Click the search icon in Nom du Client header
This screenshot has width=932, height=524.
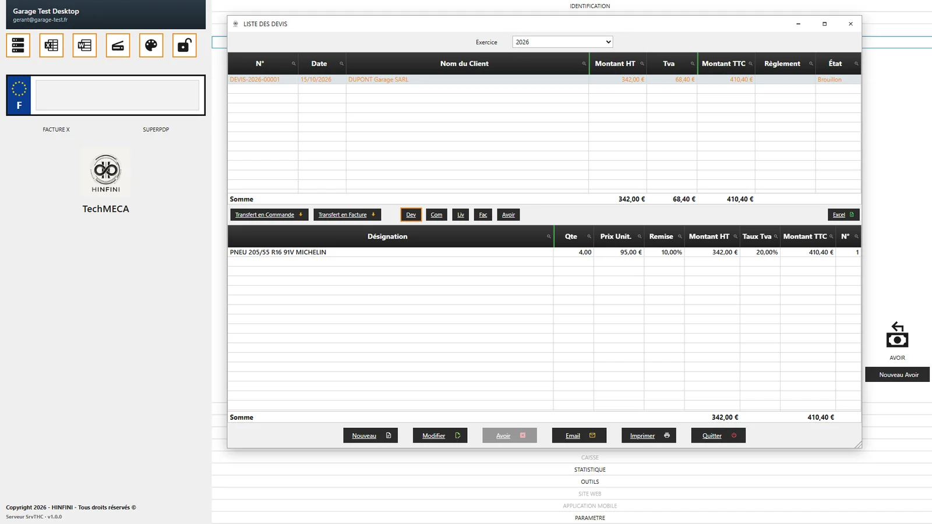pyautogui.click(x=584, y=64)
